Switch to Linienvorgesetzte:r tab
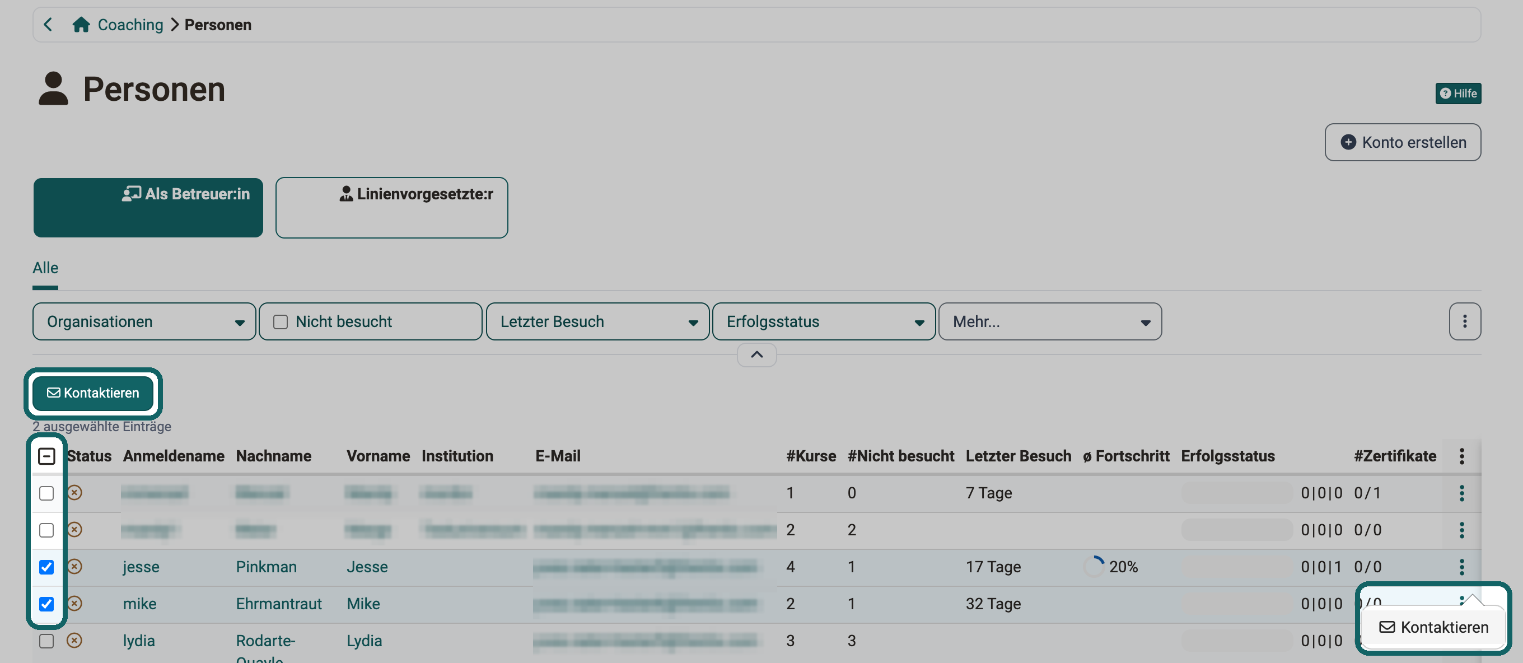1523x663 pixels. click(x=391, y=208)
